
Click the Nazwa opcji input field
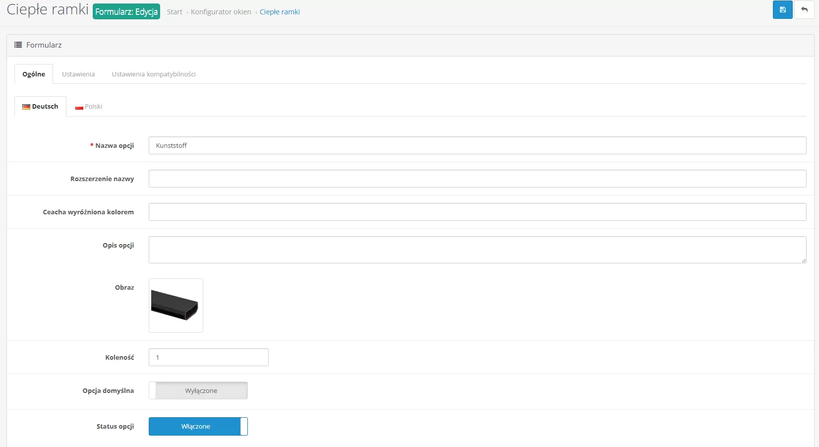click(x=477, y=145)
